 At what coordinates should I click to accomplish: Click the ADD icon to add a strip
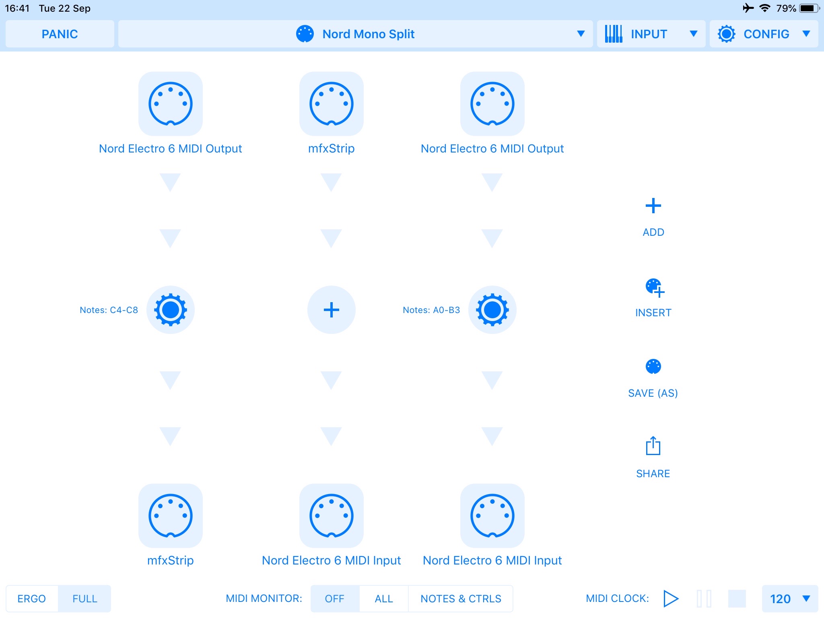click(x=653, y=206)
